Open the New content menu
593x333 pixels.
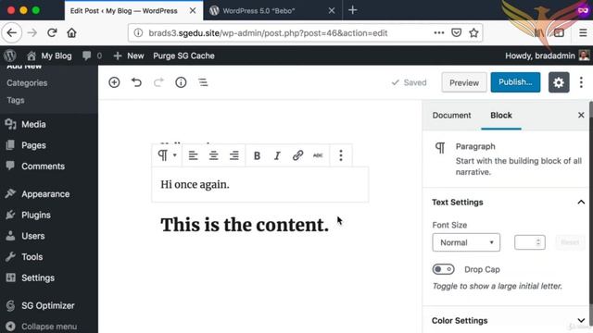pyautogui.click(x=129, y=55)
